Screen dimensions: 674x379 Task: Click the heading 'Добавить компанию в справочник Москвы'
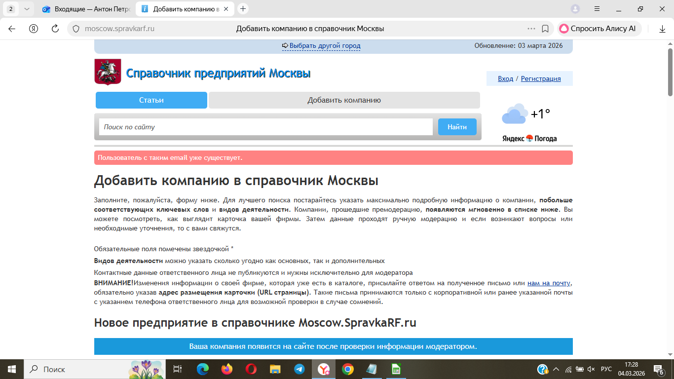236,181
